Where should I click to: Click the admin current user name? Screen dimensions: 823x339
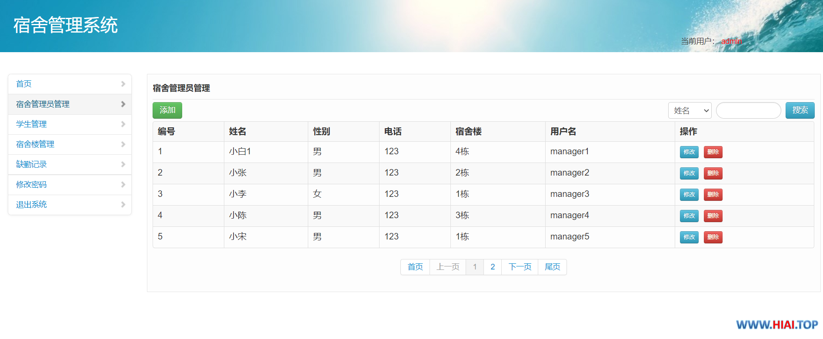731,41
